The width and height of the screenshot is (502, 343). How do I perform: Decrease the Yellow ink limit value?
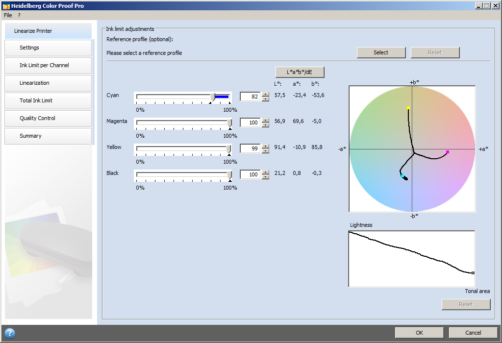tap(265, 151)
